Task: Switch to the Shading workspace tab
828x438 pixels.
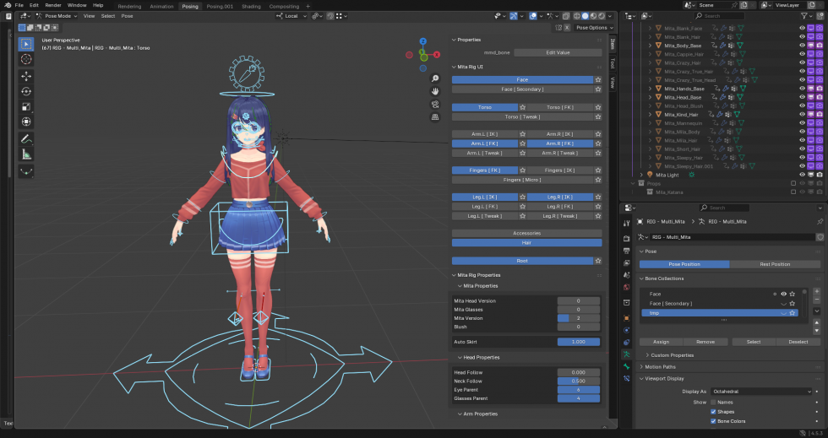Action: pyautogui.click(x=251, y=6)
